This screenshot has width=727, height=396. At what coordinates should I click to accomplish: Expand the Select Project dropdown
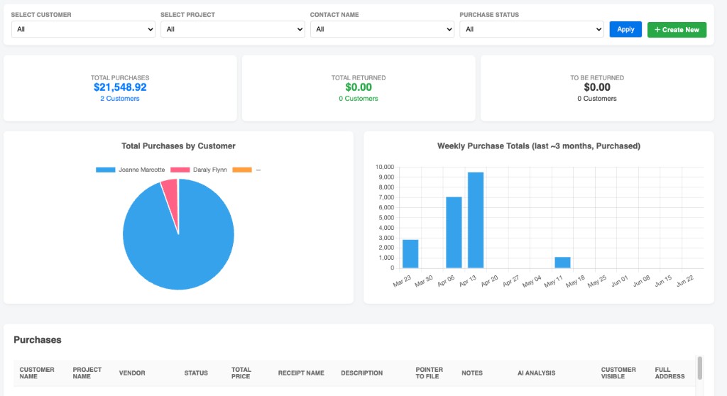[x=233, y=29]
